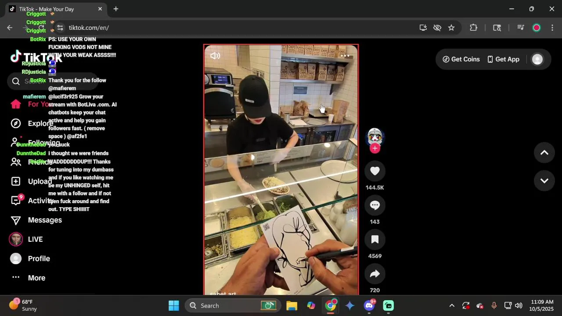Click the Get App button

click(x=503, y=59)
